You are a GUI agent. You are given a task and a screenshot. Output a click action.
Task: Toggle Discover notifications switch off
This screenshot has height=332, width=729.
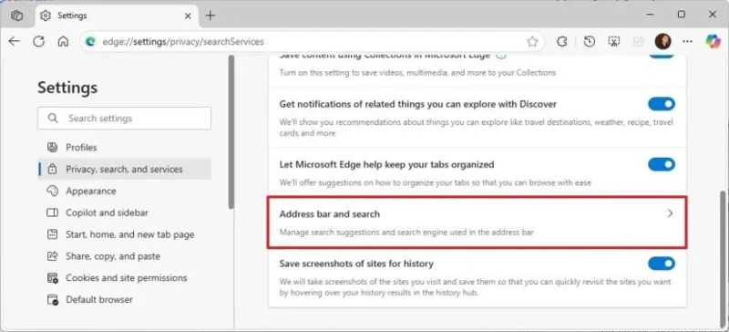pos(662,104)
